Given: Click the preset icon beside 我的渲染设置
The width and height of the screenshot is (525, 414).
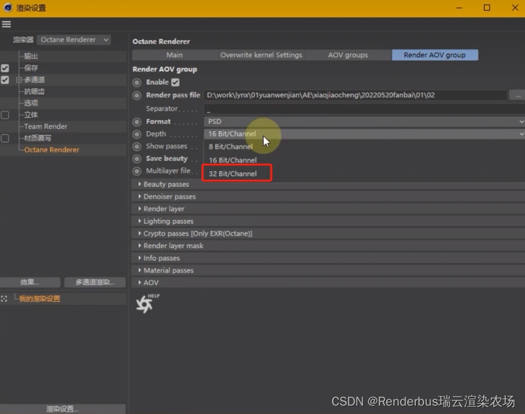Looking at the screenshot, I should [x=4, y=299].
